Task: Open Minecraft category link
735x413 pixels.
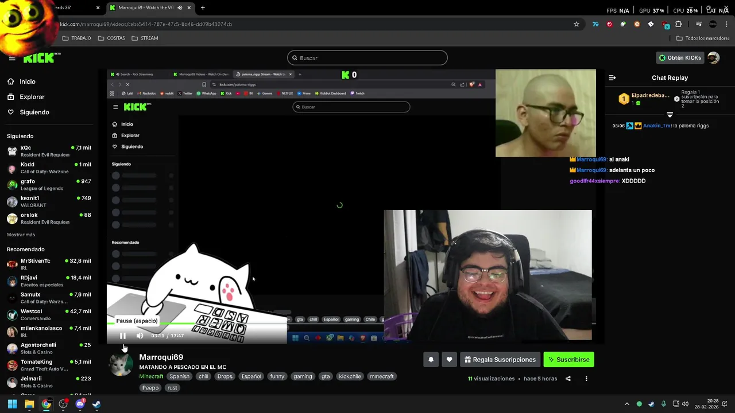Action: point(151,376)
